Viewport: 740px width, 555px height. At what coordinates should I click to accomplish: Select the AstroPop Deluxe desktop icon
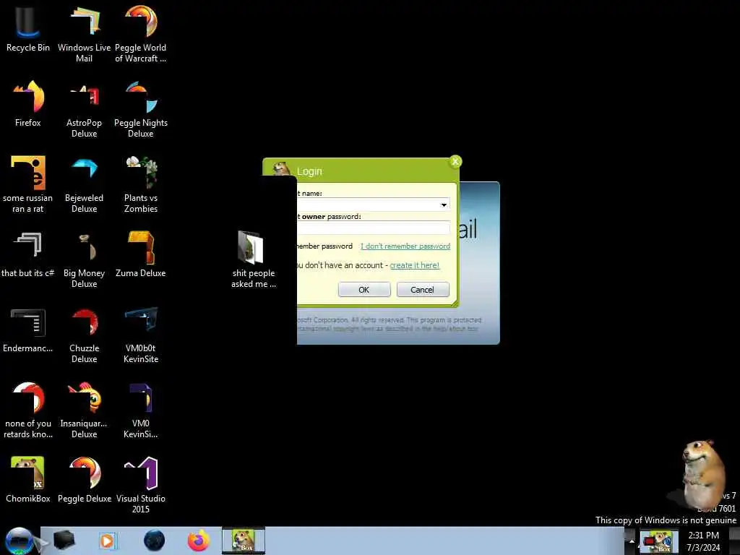point(84,110)
